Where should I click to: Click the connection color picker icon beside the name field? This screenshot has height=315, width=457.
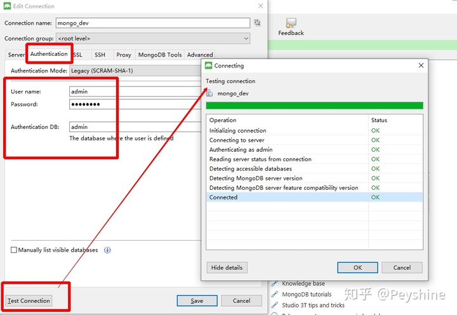pos(257,23)
